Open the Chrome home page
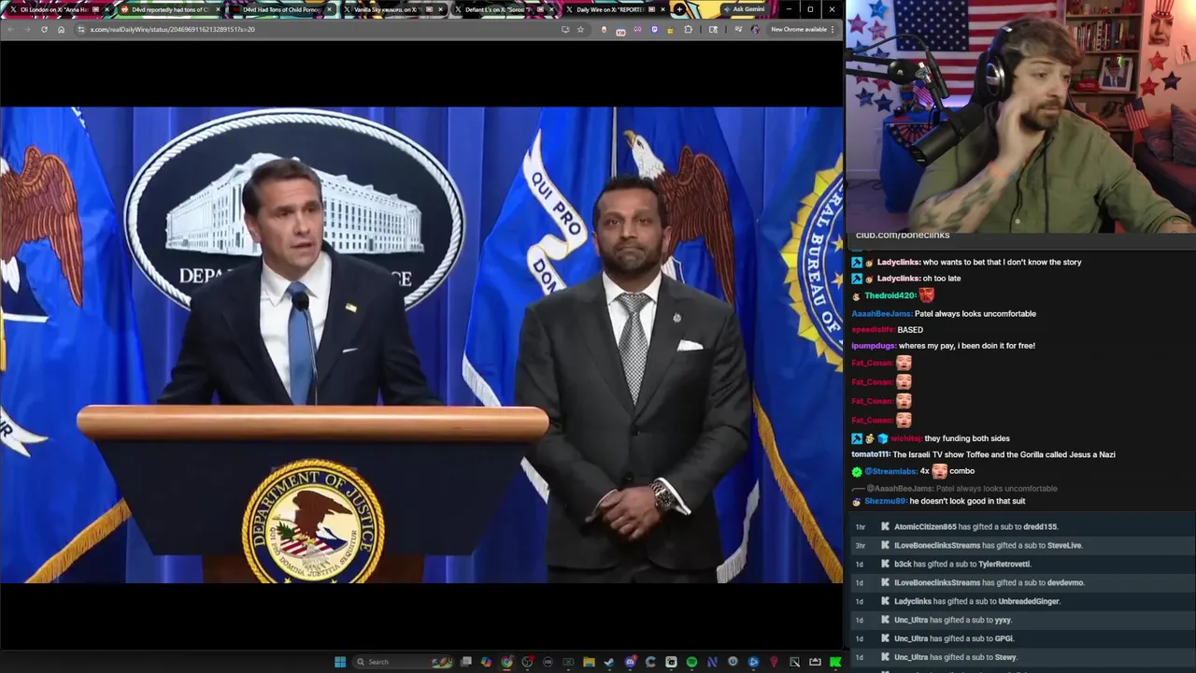This screenshot has width=1196, height=673. (x=61, y=29)
